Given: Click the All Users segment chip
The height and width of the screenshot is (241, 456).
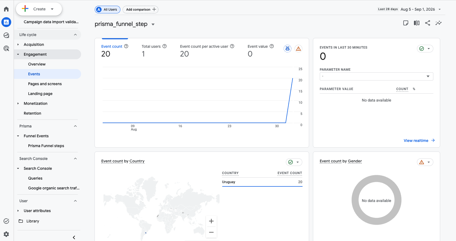Looking at the screenshot, I should (x=108, y=9).
